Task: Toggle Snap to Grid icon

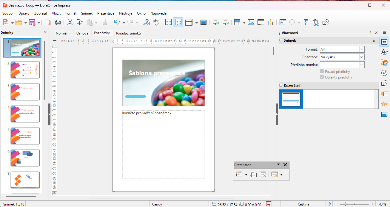Action: (x=178, y=22)
